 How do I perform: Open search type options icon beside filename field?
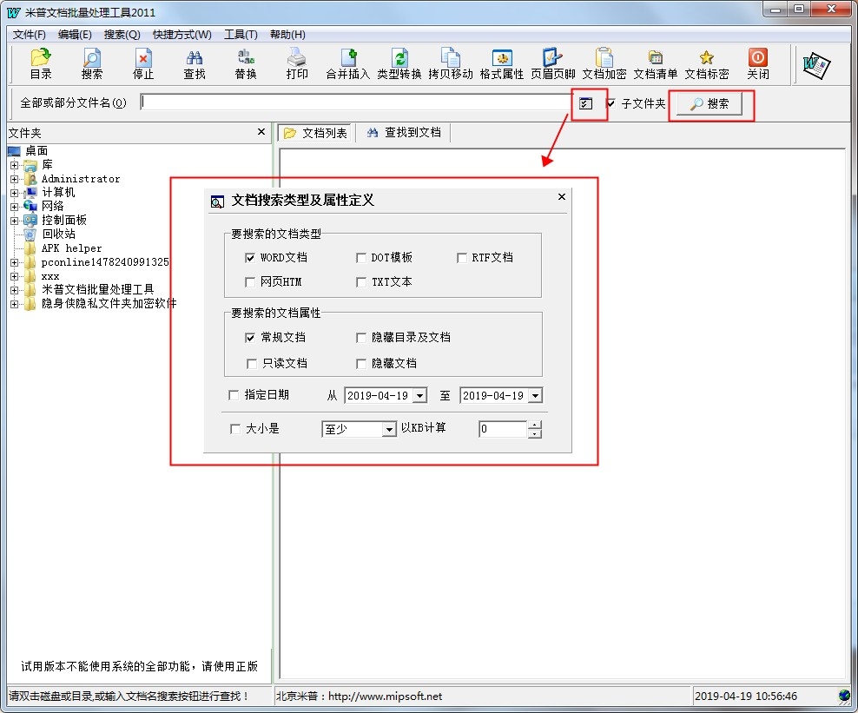pyautogui.click(x=585, y=103)
